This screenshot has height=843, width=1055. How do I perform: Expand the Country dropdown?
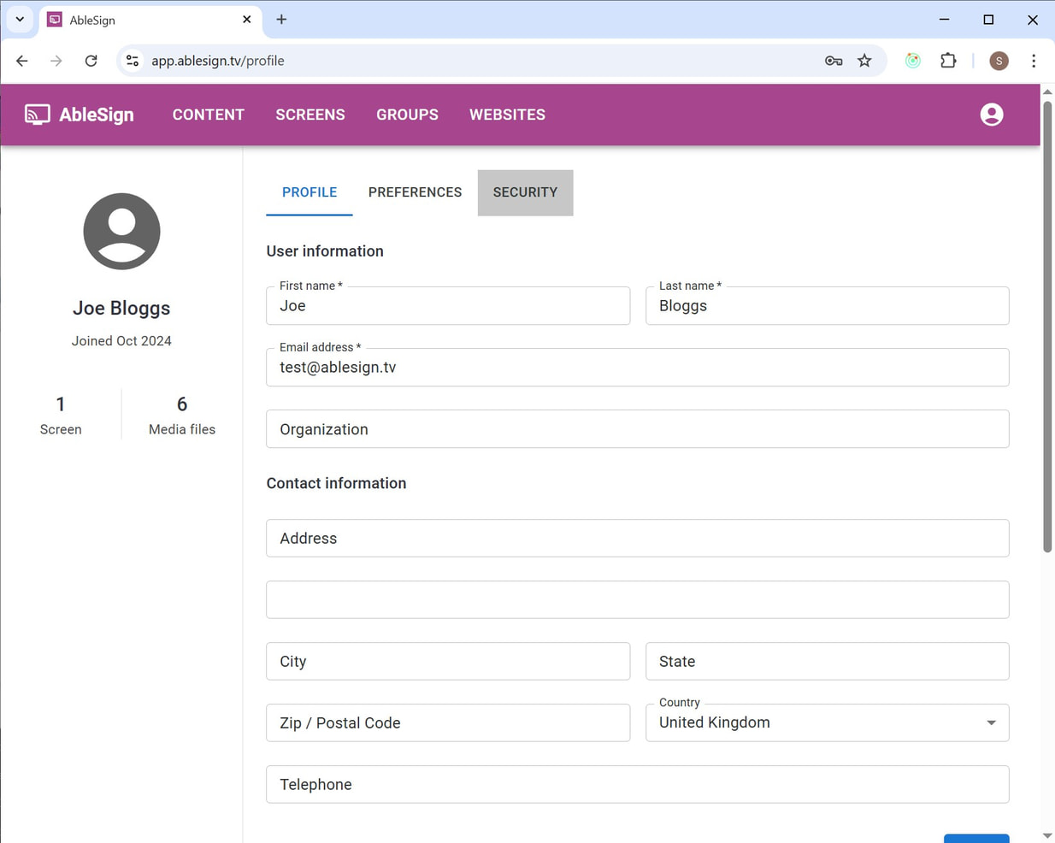tap(990, 722)
